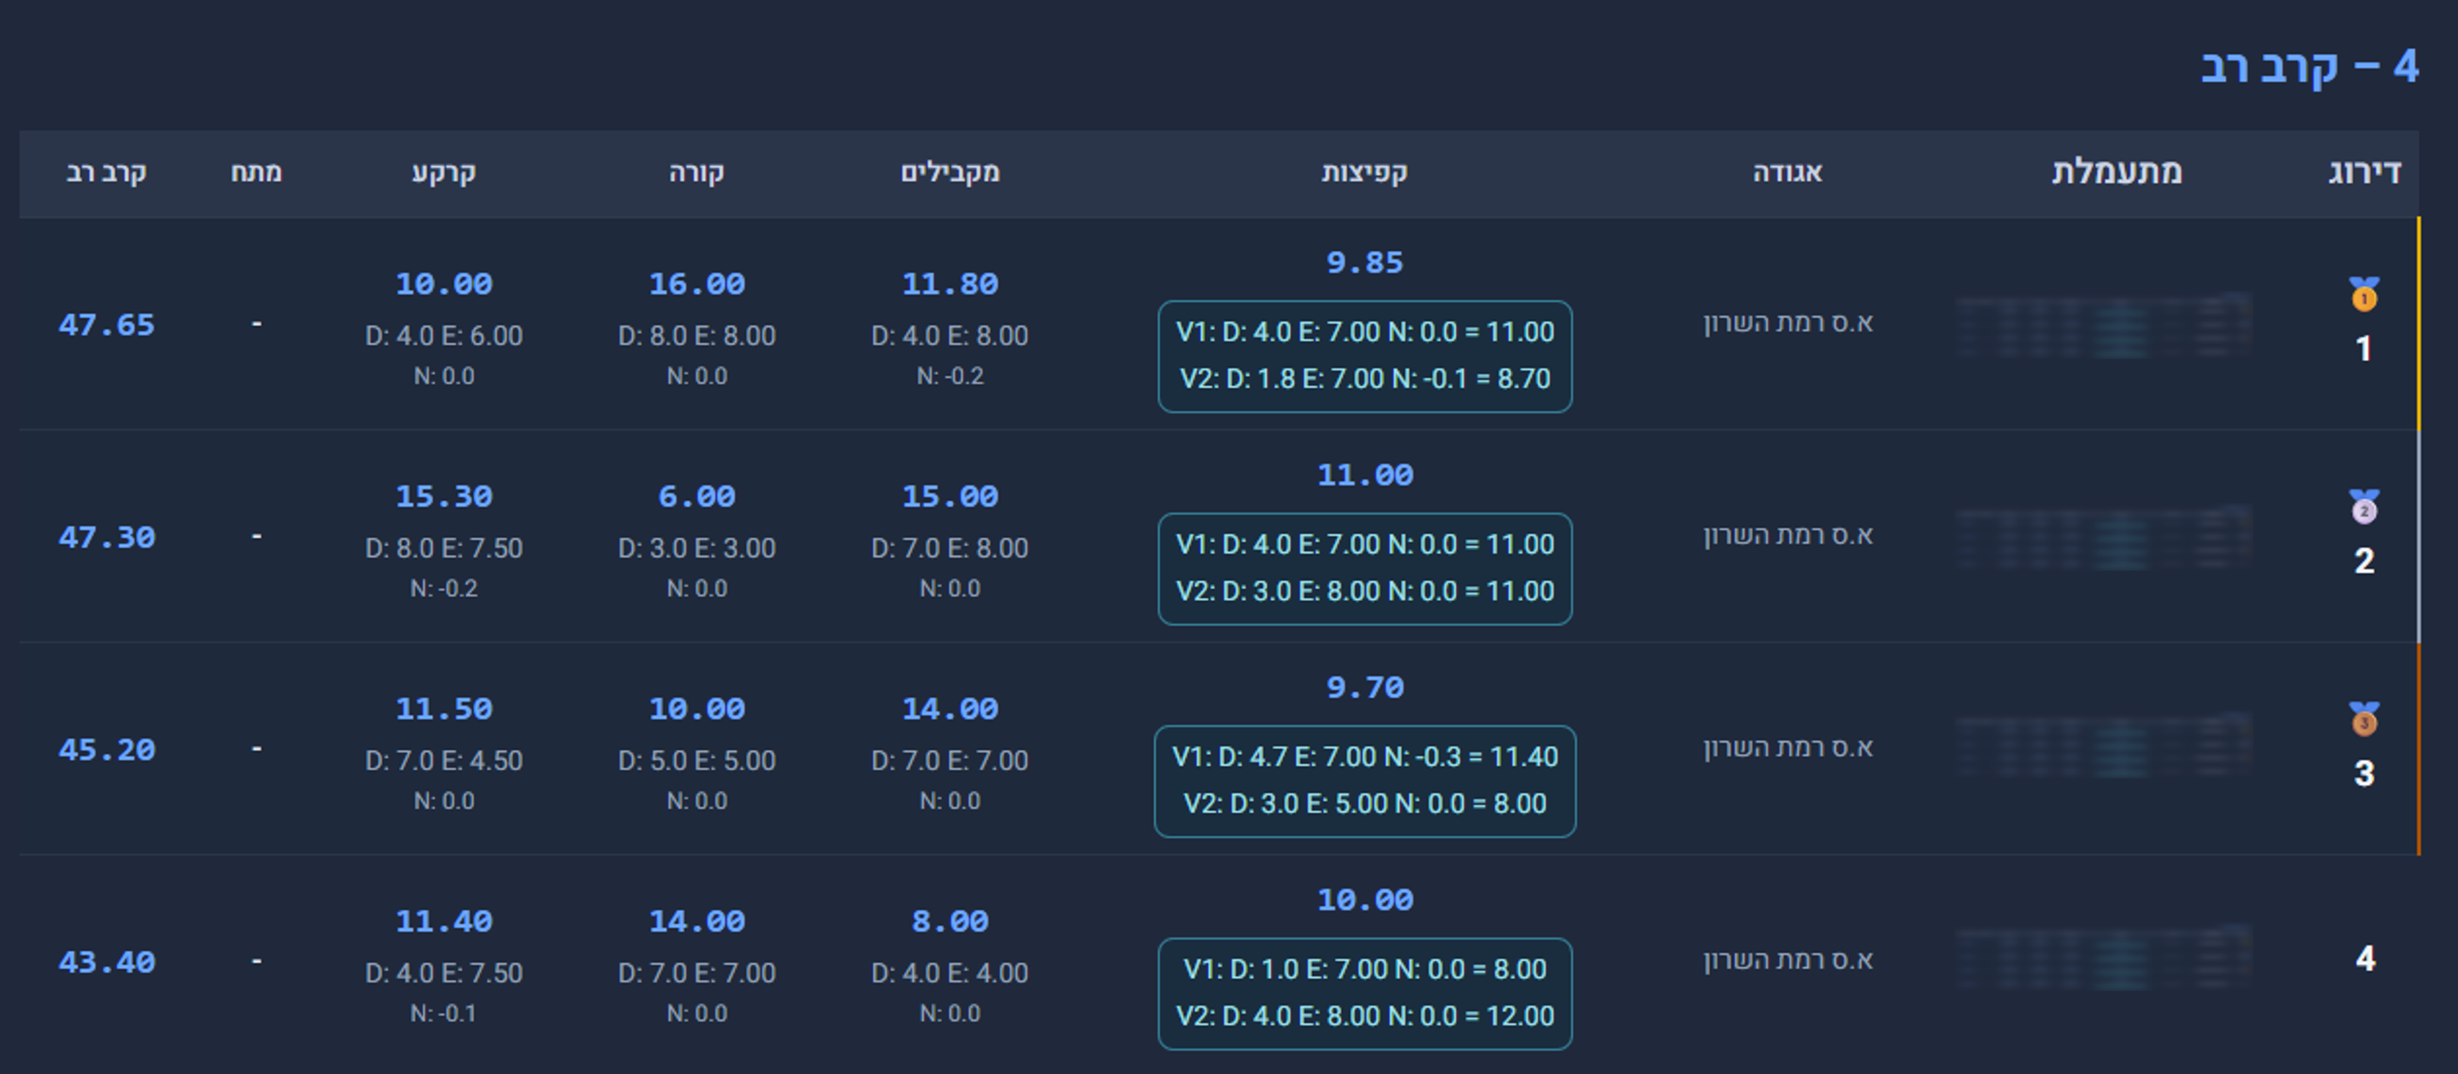Image resolution: width=2458 pixels, height=1074 pixels.
Task: Click floor score 15.30
Action: (x=444, y=496)
